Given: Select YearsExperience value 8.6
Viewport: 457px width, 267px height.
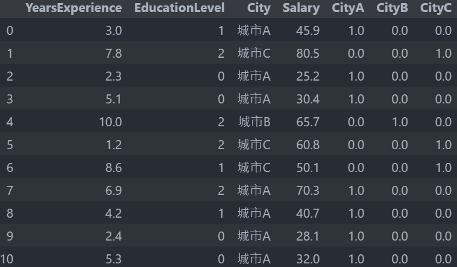Looking at the screenshot, I should point(114,168).
